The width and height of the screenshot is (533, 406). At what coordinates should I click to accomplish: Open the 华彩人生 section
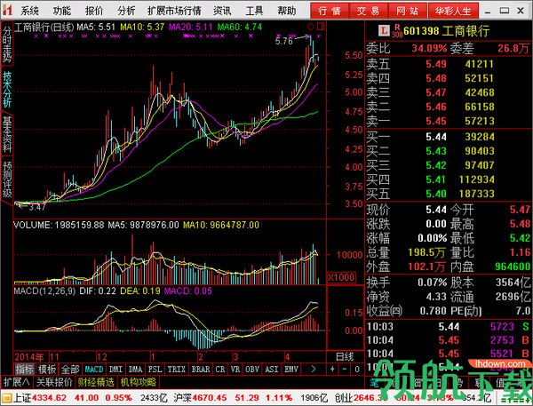point(453,11)
